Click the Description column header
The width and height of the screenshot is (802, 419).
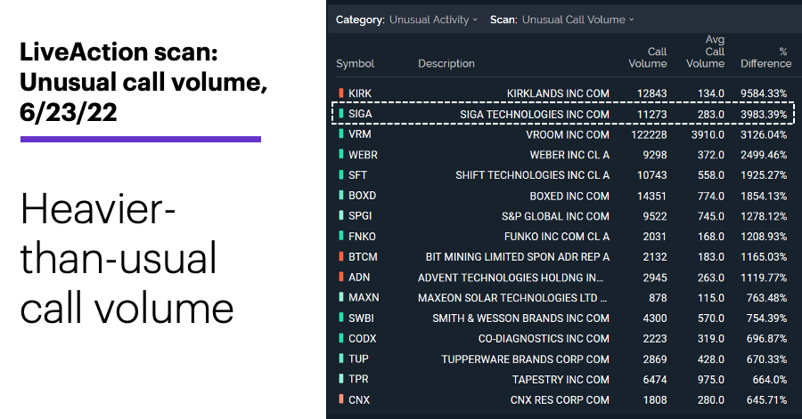coord(446,63)
